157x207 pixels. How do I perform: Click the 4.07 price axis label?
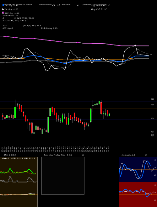pyautogui.click(x=152, y=105)
